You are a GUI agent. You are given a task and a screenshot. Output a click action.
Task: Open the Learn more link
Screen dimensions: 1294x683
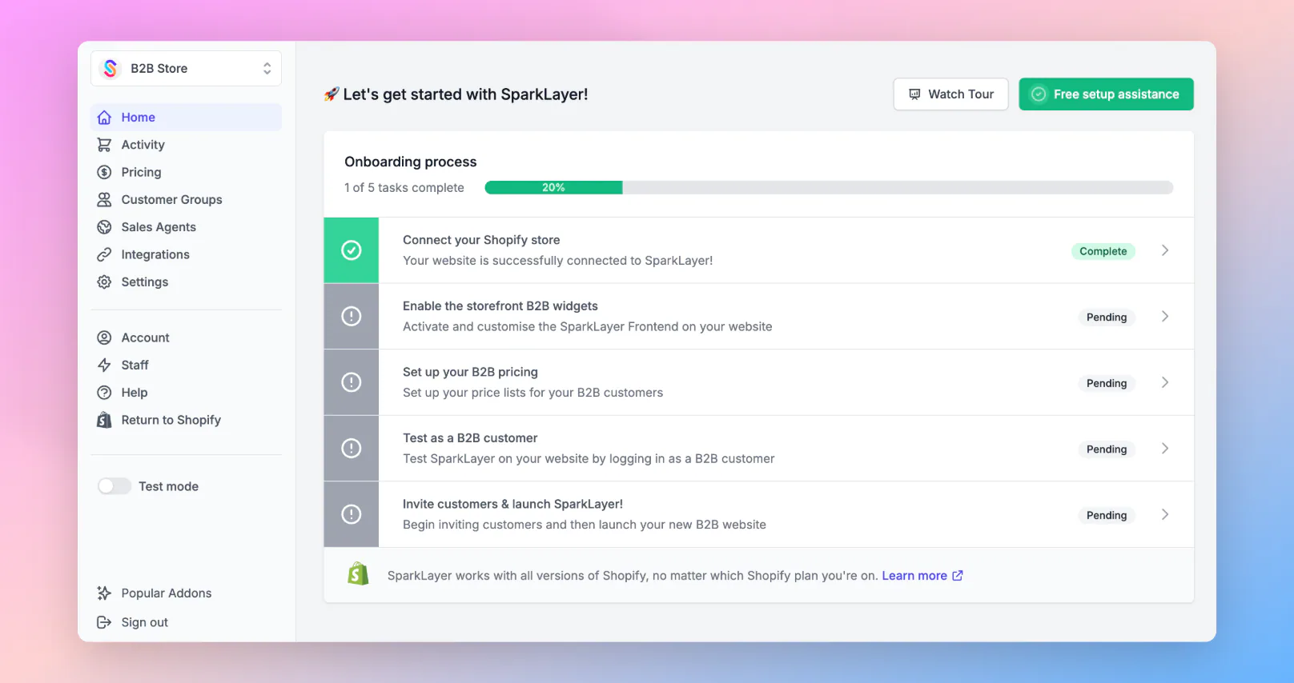coord(922,576)
